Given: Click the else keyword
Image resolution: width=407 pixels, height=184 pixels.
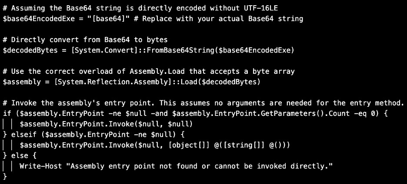Looking at the screenshot, I should [x=17, y=155].
